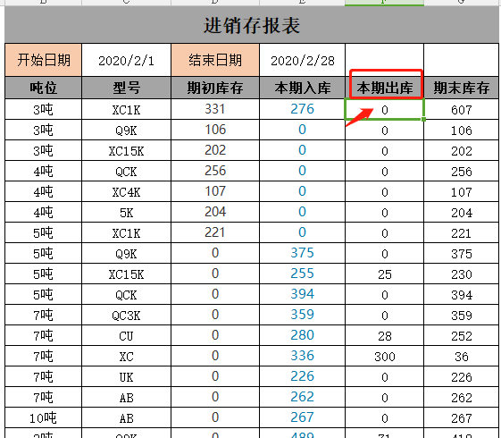
Task: Click the 期初库存 column header
Action: (215, 88)
